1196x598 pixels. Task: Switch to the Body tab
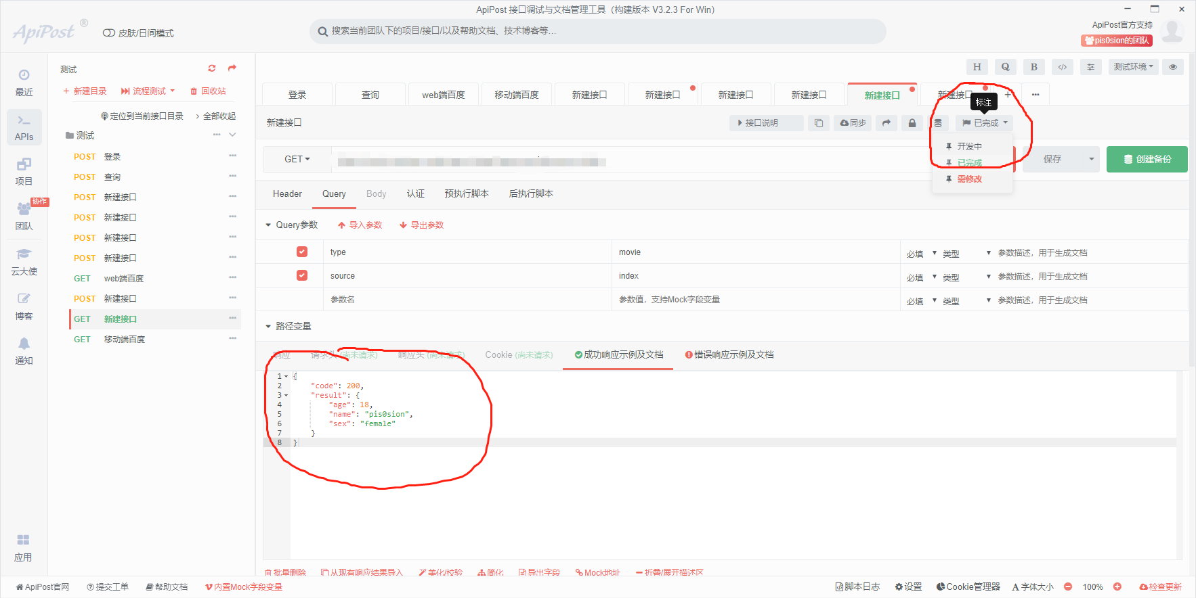click(377, 194)
